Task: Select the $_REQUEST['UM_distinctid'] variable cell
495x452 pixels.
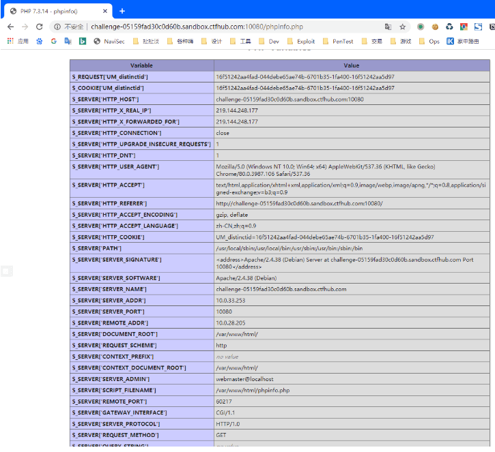Action: [142, 76]
